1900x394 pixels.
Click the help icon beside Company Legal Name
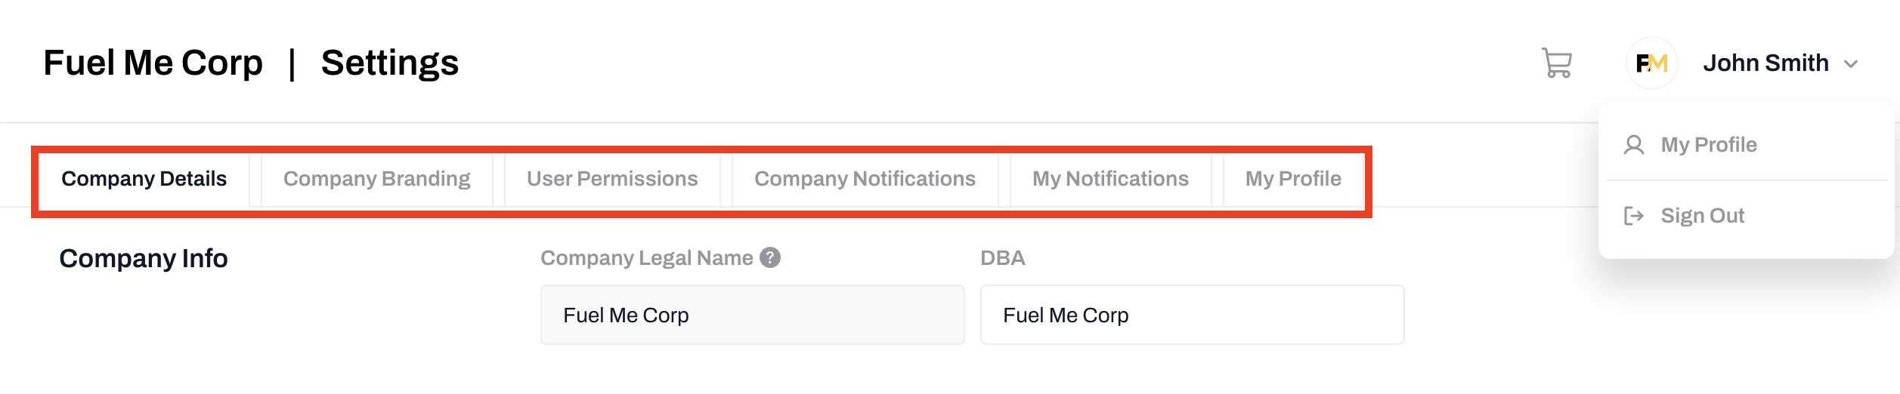770,258
